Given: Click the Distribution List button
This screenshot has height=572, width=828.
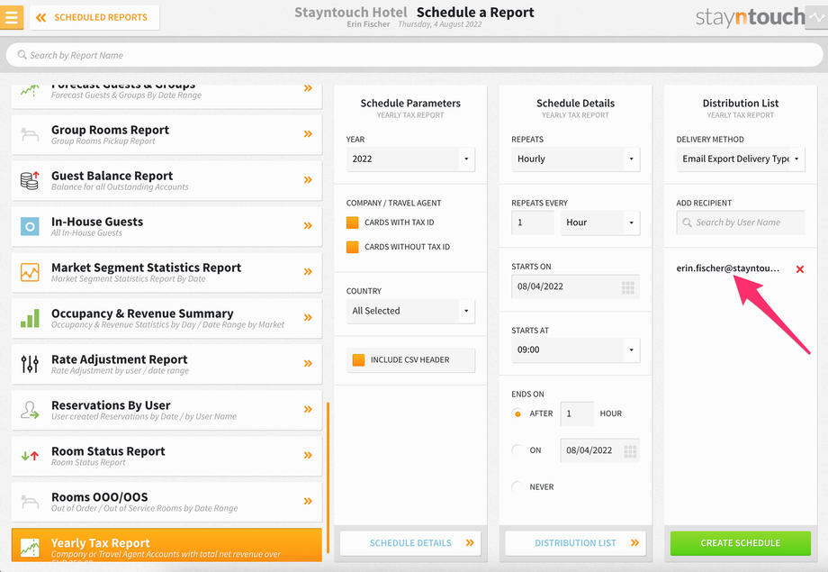Looking at the screenshot, I should tap(576, 543).
